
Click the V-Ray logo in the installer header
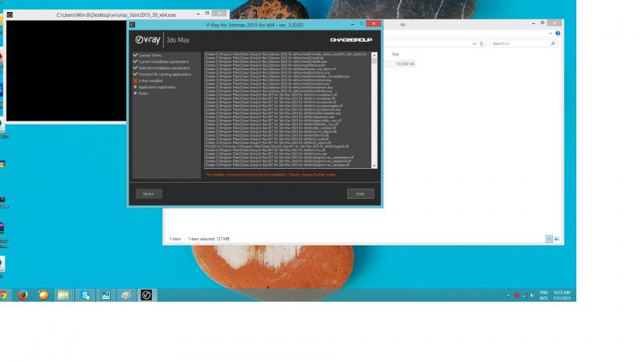pos(147,39)
